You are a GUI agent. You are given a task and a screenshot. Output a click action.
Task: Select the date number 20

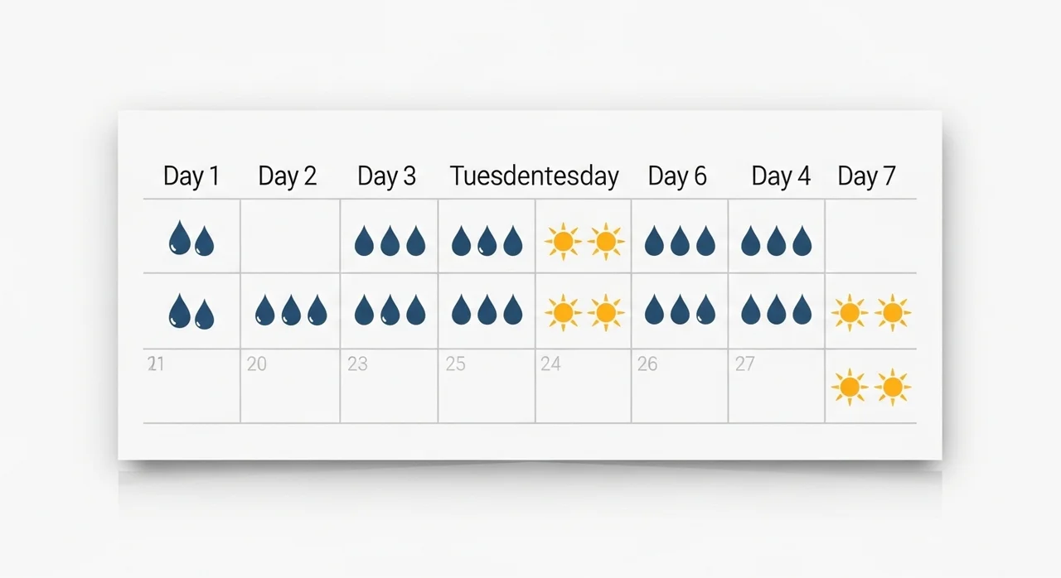click(x=257, y=364)
